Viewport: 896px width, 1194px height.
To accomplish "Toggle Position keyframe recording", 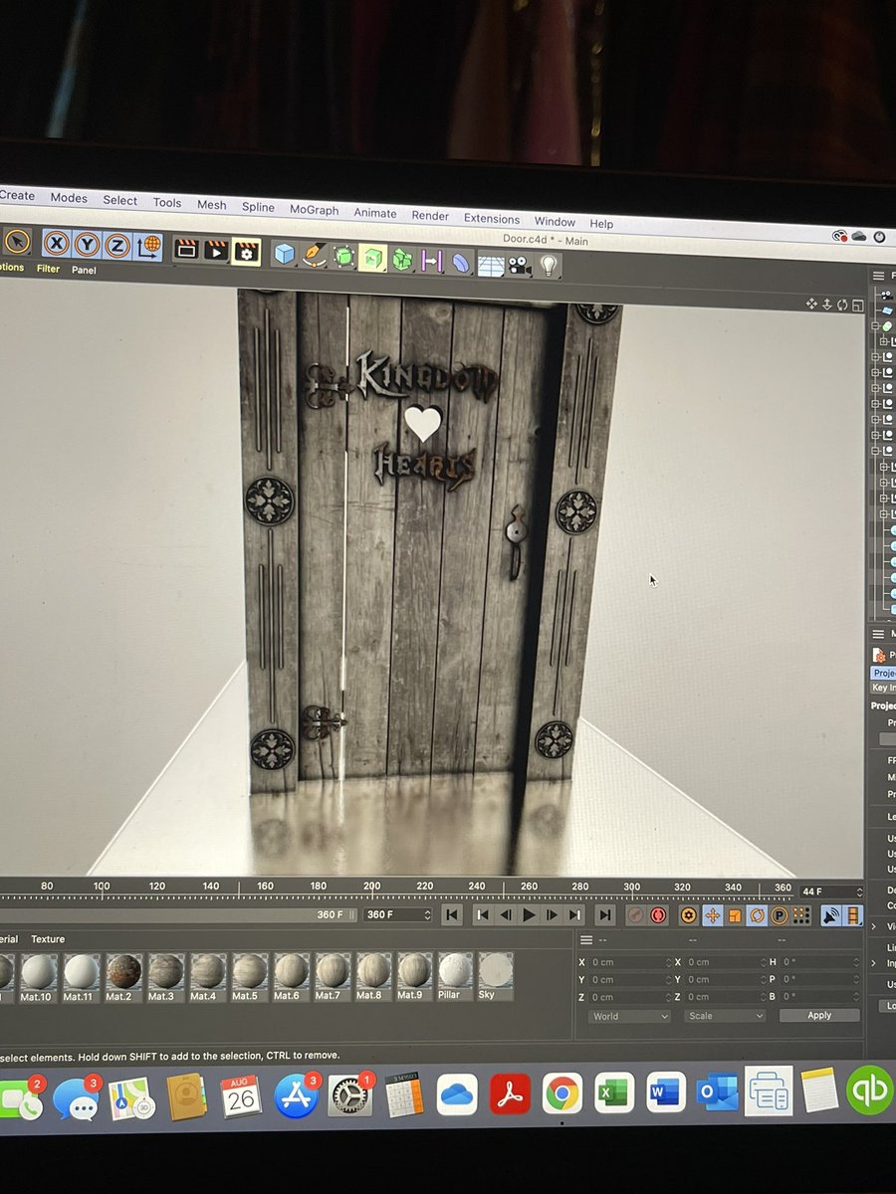I will point(712,915).
